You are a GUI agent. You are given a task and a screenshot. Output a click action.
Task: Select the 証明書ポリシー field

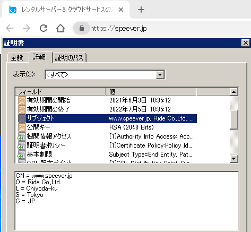pyautogui.click(x=46, y=145)
